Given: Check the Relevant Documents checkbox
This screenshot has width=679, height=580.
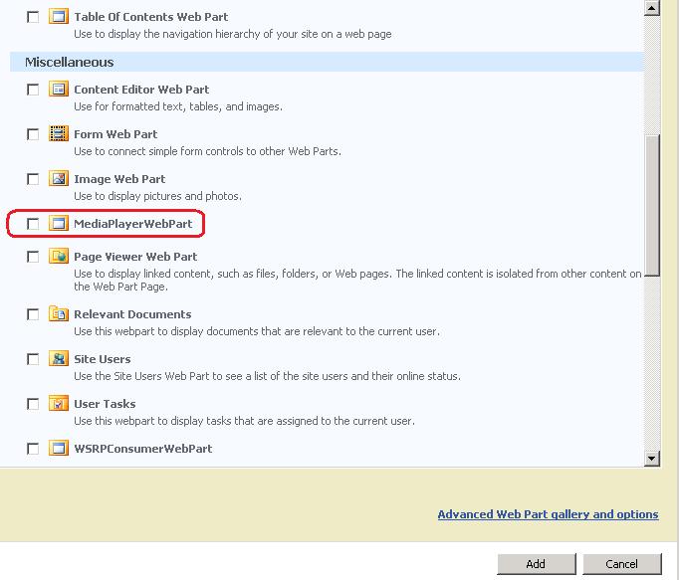Looking at the screenshot, I should pyautogui.click(x=33, y=314).
